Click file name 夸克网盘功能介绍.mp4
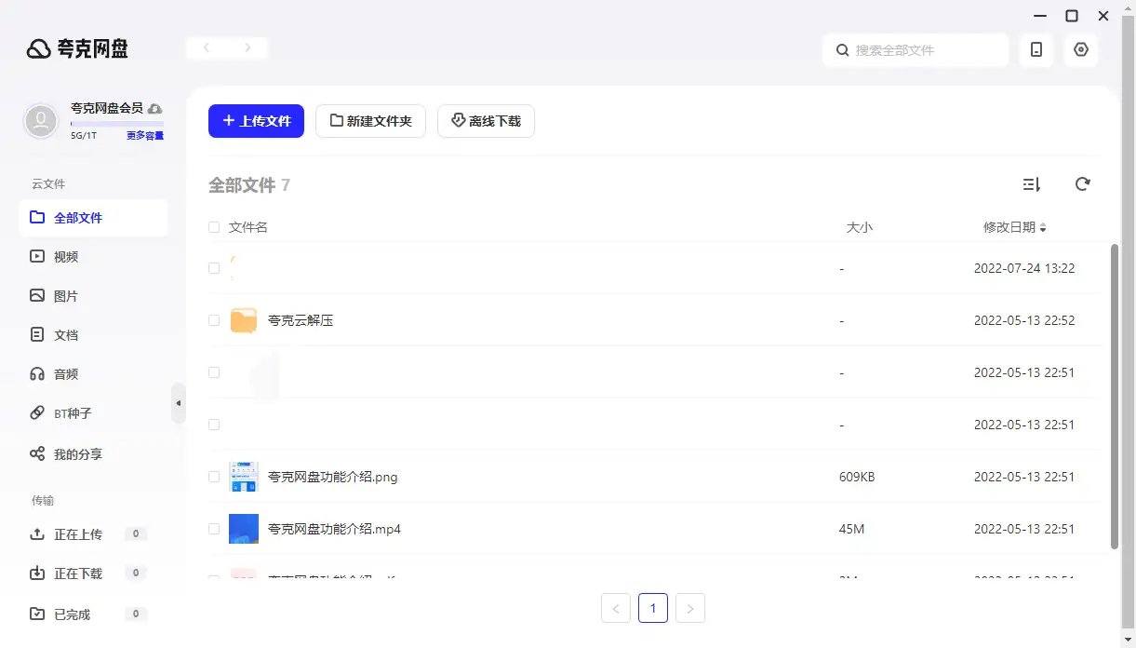The height and width of the screenshot is (648, 1136). pyautogui.click(x=334, y=529)
